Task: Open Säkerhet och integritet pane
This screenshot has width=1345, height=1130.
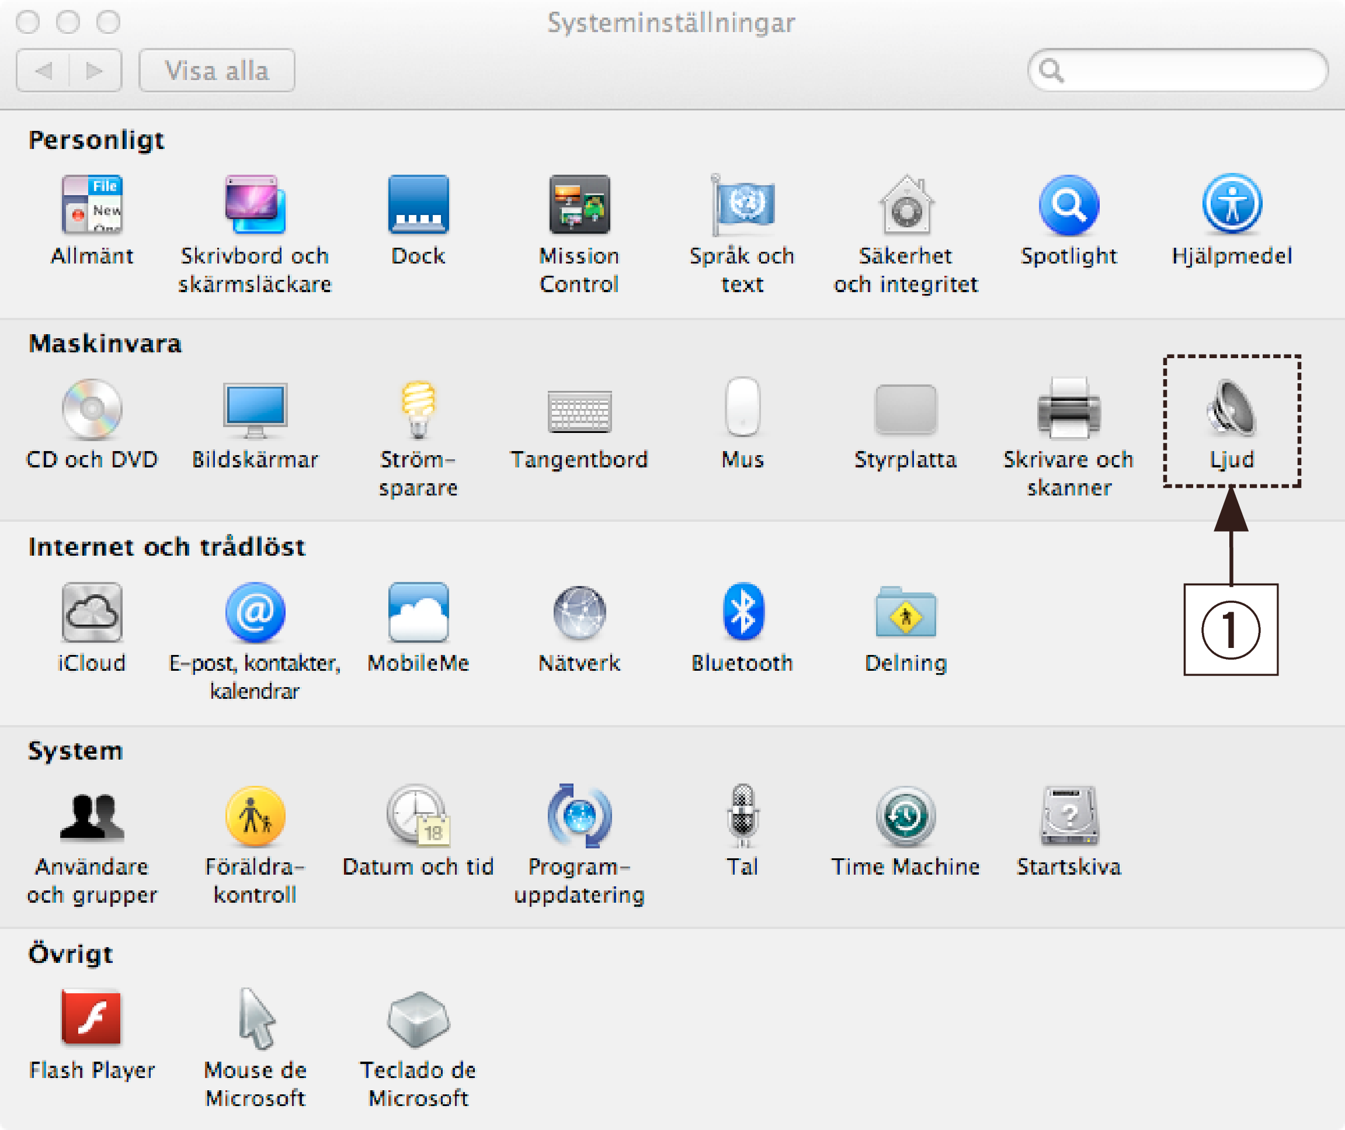Action: 906,206
